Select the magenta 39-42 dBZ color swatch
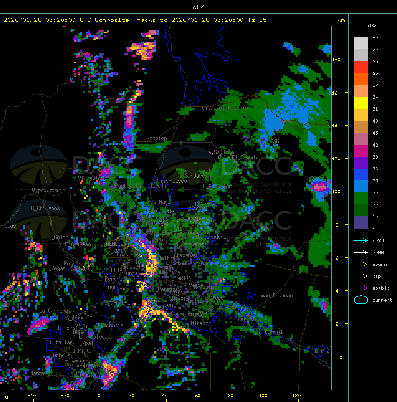 [361, 151]
